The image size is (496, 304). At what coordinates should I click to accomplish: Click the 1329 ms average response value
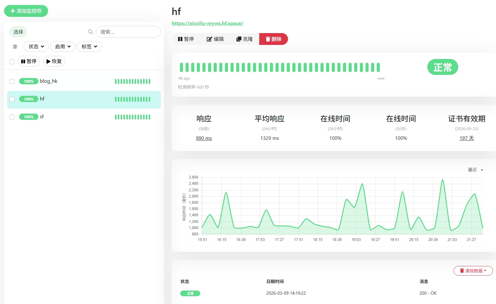[x=270, y=138]
